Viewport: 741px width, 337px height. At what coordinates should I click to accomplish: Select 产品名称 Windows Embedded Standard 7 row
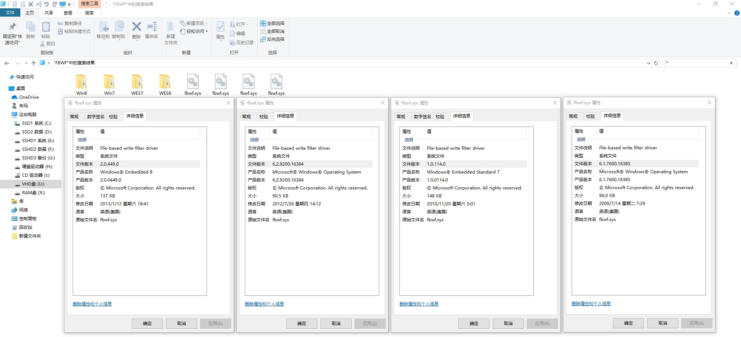pyautogui.click(x=464, y=172)
